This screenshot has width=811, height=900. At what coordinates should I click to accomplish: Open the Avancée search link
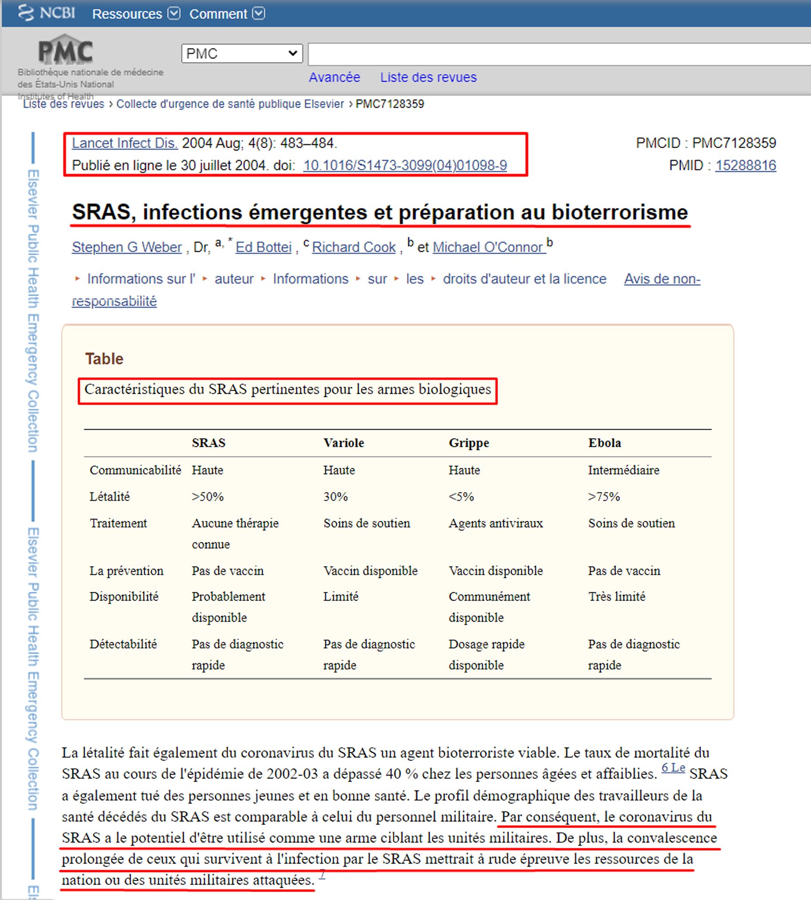(x=334, y=77)
